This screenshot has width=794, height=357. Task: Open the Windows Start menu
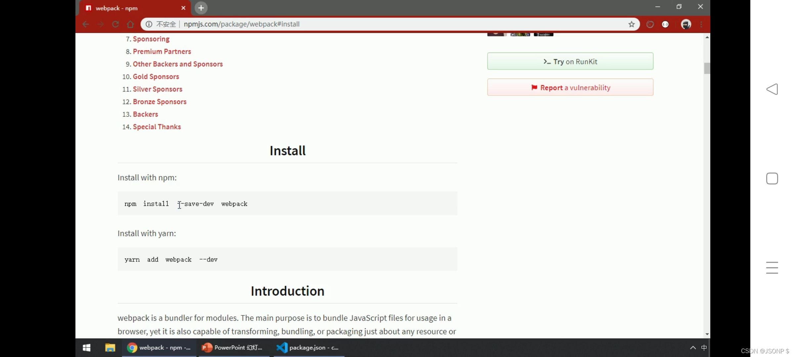click(x=87, y=348)
